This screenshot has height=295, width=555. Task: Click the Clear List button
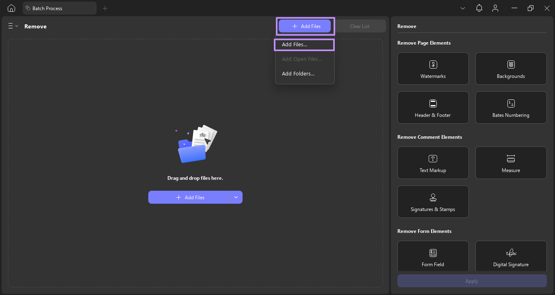point(360,26)
